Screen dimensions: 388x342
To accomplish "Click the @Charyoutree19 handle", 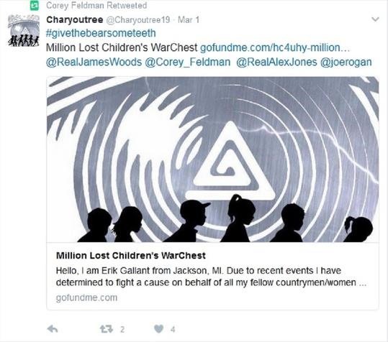I will 138,19.
